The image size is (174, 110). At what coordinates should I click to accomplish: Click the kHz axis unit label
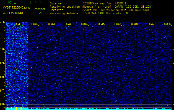2,22
